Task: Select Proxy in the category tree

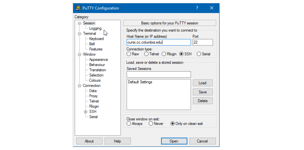Action: tap(93, 96)
